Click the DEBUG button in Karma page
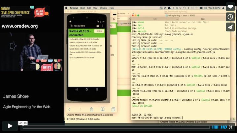Viewport: 237px width, 133px height. click(x=99, y=31)
